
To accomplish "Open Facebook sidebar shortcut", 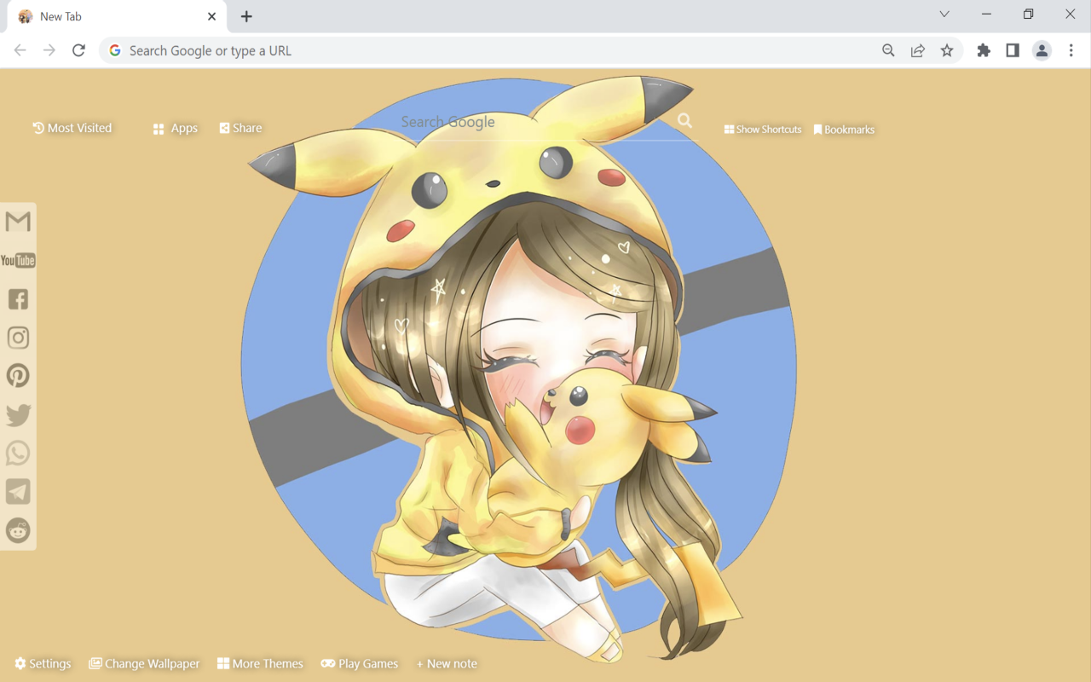I will coord(18,298).
